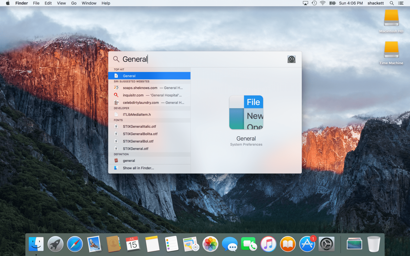
Task: Open Notes from the Dock
Action: tap(152, 244)
